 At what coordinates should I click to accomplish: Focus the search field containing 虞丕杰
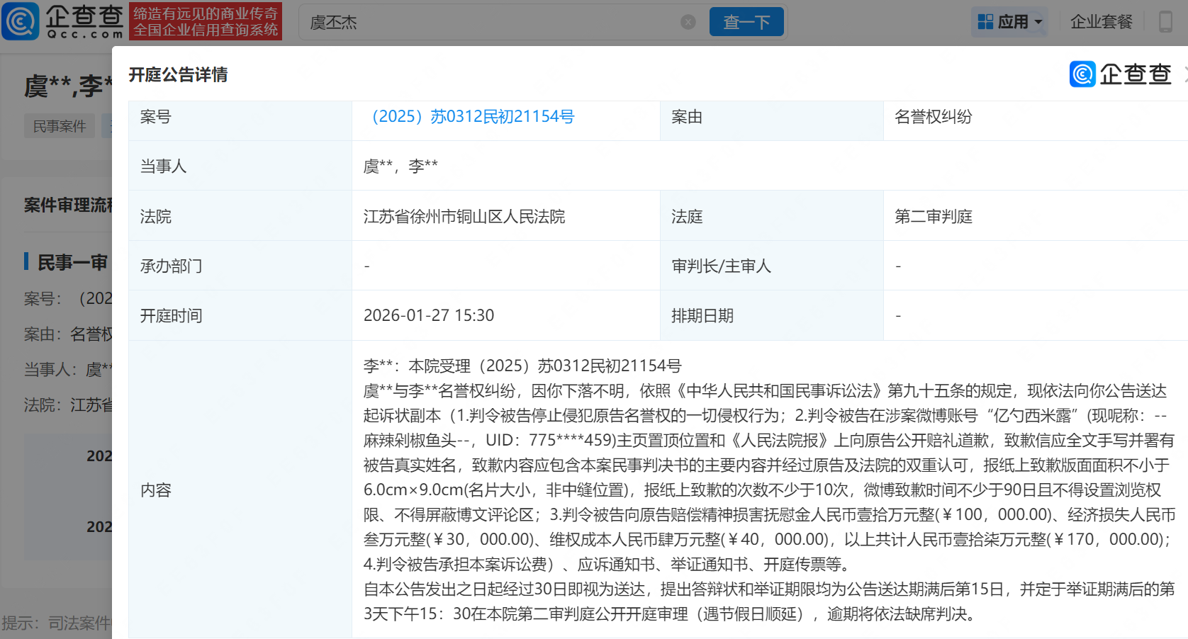click(x=489, y=23)
